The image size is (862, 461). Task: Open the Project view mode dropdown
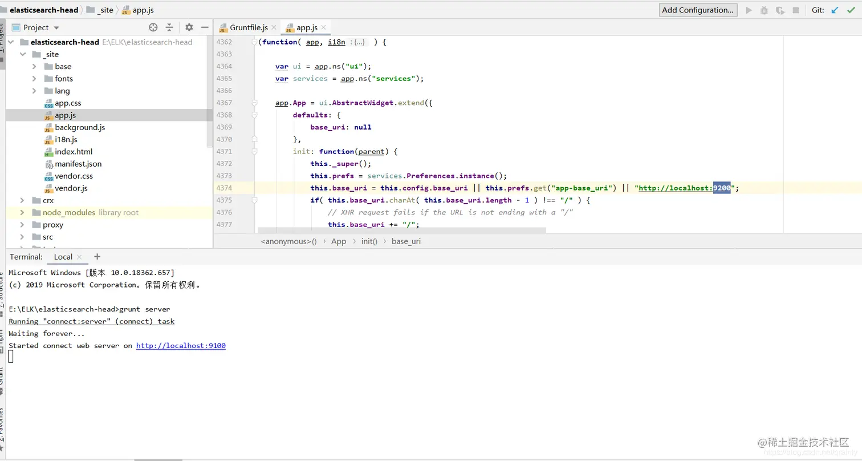tap(56, 28)
